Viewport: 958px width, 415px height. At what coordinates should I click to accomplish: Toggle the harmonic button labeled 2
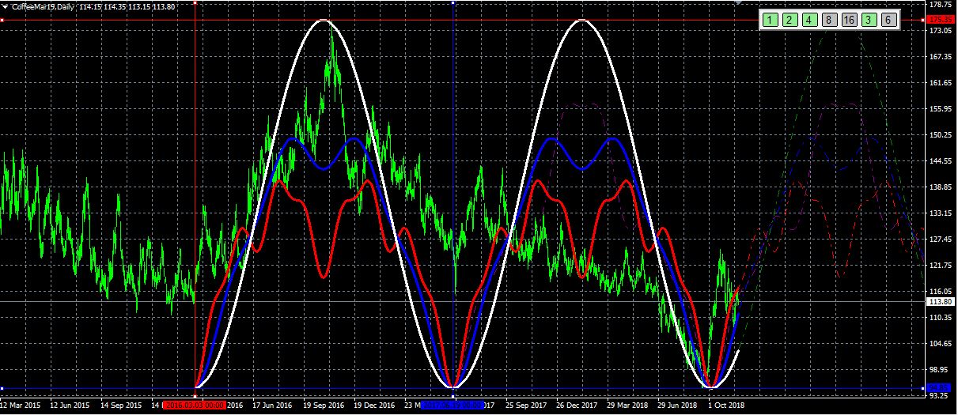click(789, 20)
